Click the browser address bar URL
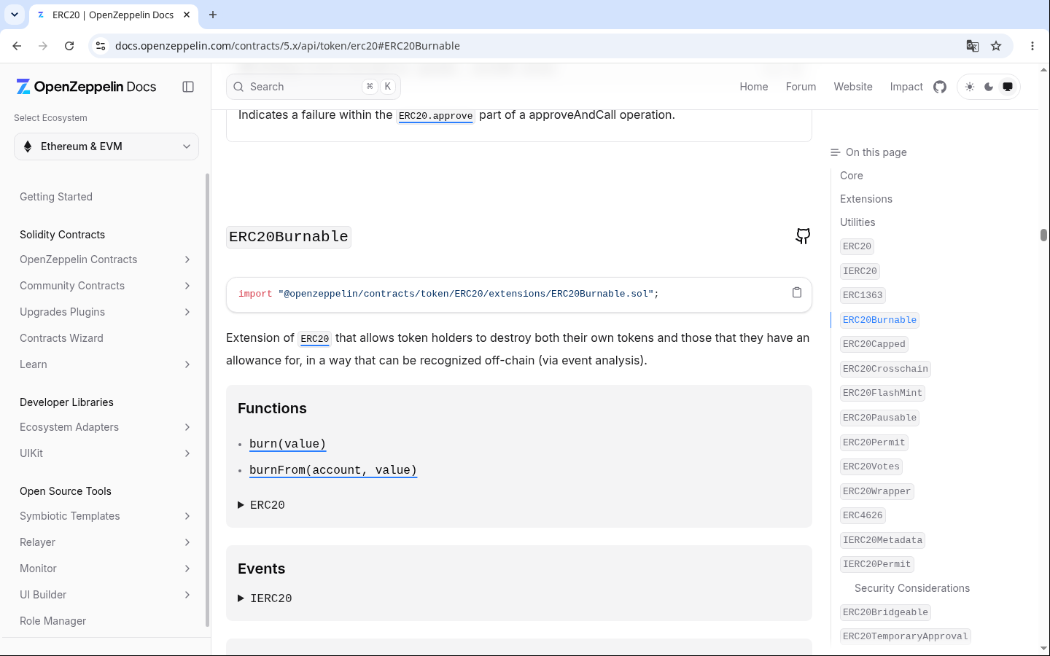1050x656 pixels. [x=287, y=46]
